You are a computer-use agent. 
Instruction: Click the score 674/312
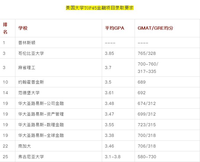tap(147, 103)
